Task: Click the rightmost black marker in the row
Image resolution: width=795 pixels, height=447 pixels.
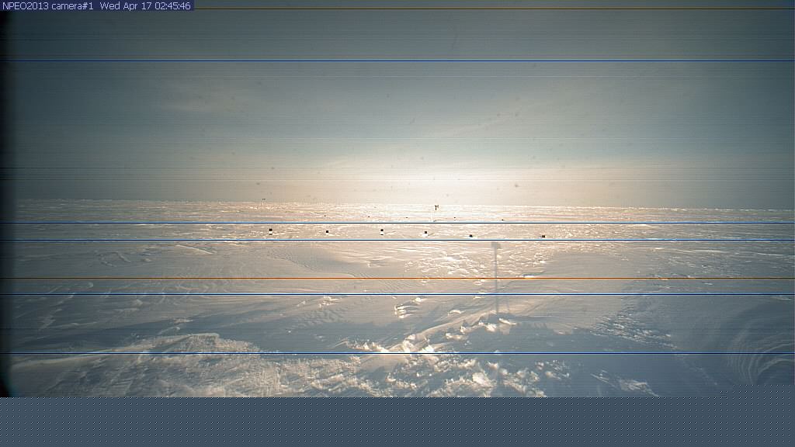Action: 543,236
